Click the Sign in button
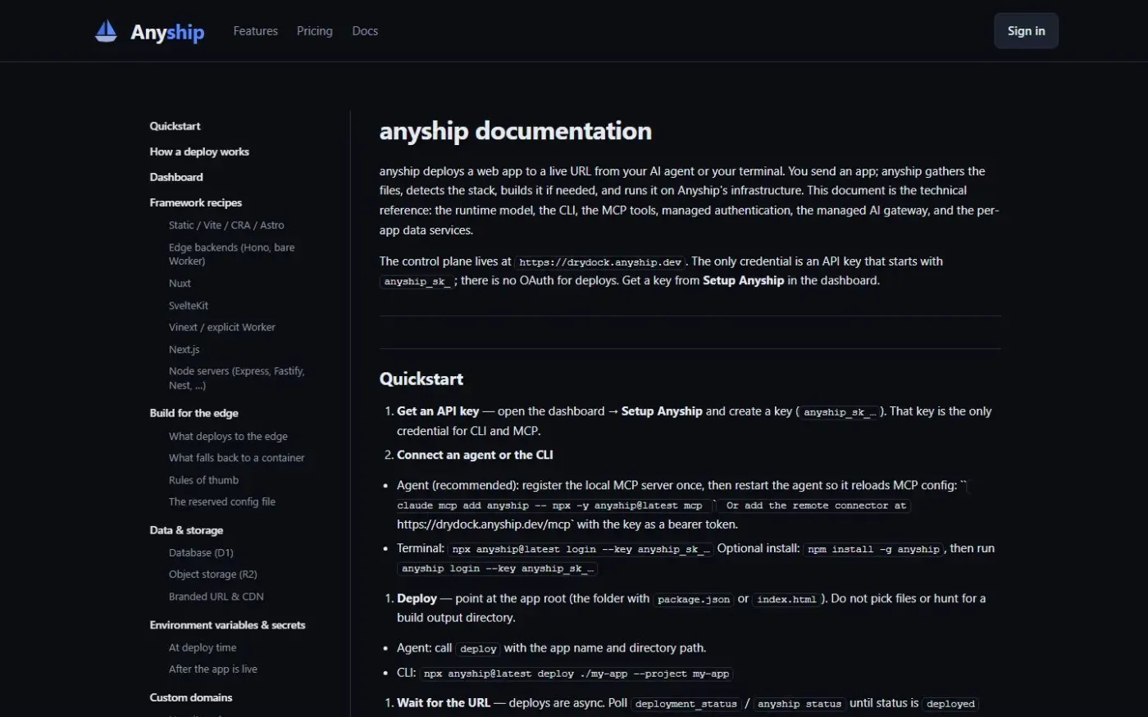Viewport: 1148px width, 717px height. [x=1026, y=31]
